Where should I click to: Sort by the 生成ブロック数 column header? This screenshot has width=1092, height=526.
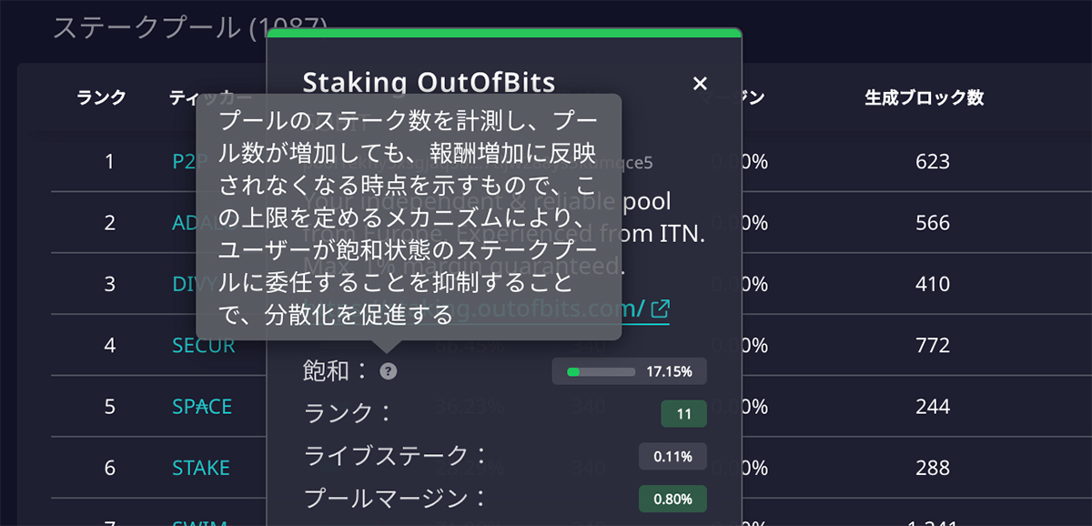click(924, 98)
